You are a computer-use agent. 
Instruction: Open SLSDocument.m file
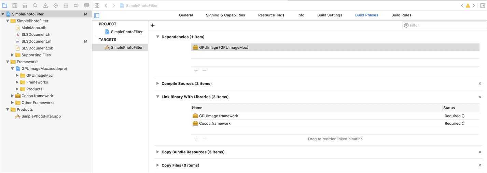(36, 41)
